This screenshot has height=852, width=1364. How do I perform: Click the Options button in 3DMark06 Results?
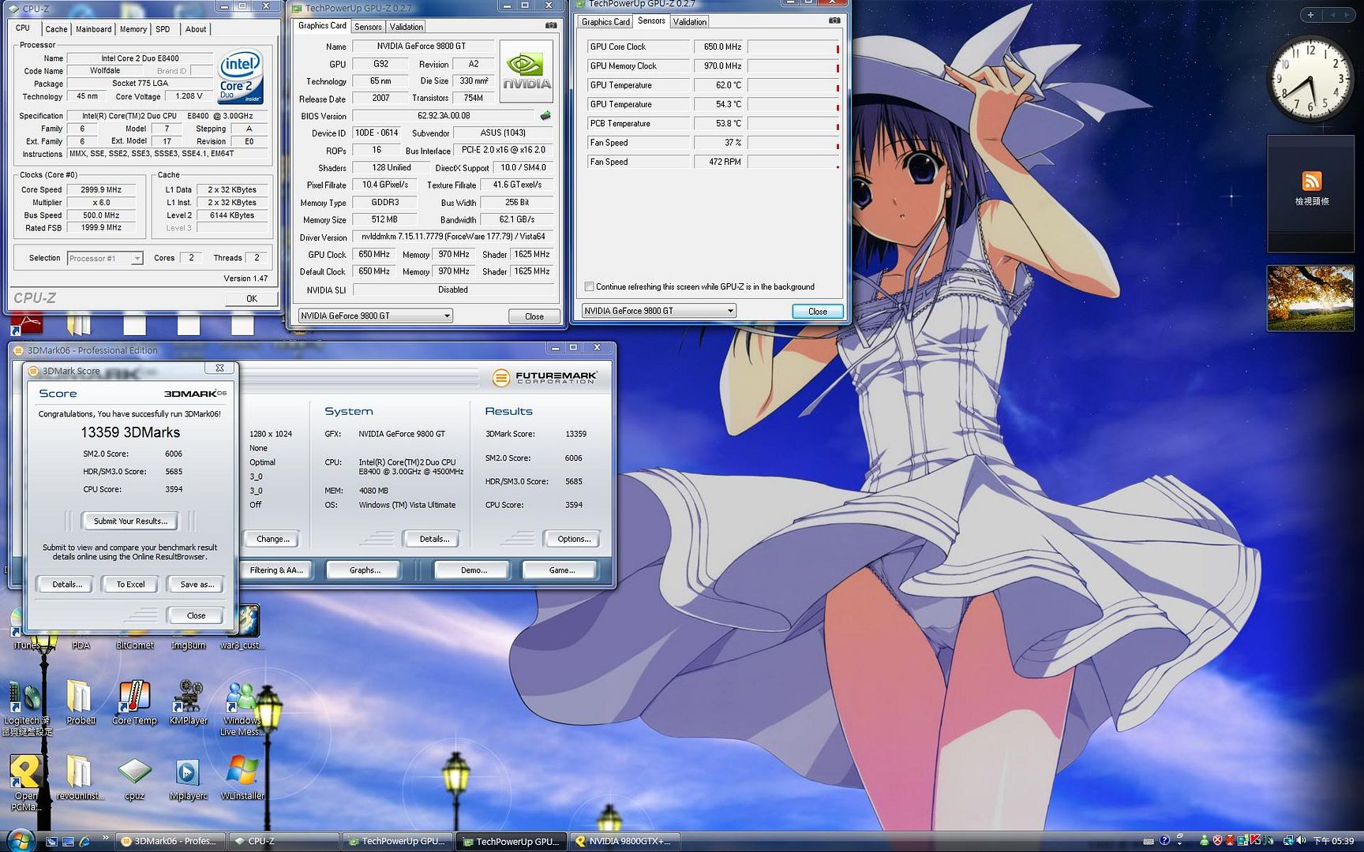click(573, 539)
